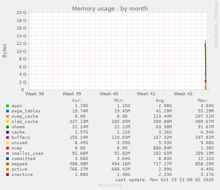Click the committed max value 12.22G
The height and width of the screenshot is (190, 220).
pyautogui.click(x=206, y=159)
